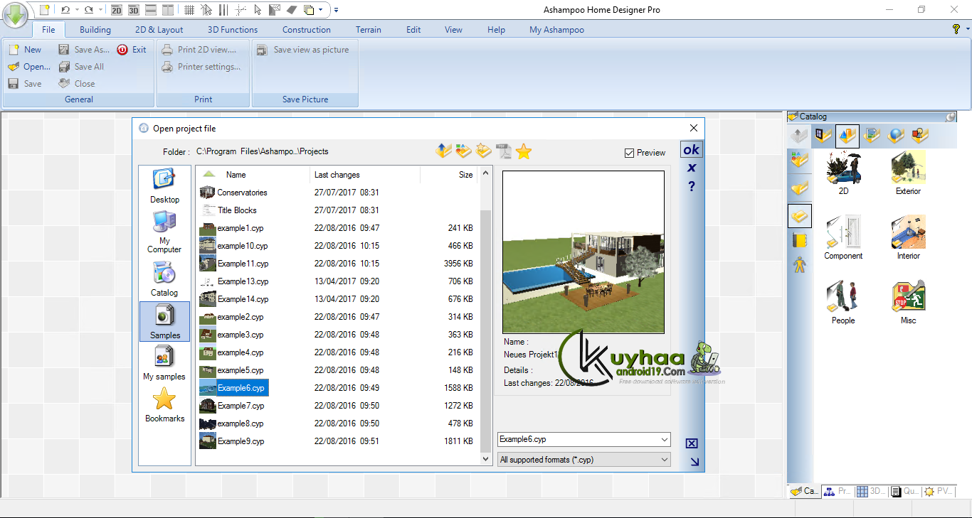Open My samples in dialog sidebar
This screenshot has width=972, height=518.
[164, 363]
